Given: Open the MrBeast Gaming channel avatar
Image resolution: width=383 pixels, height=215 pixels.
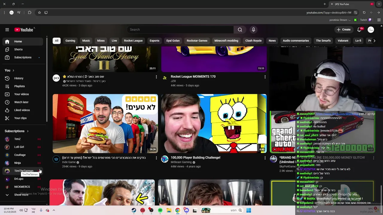Looking at the screenshot, I should tap(165, 159).
